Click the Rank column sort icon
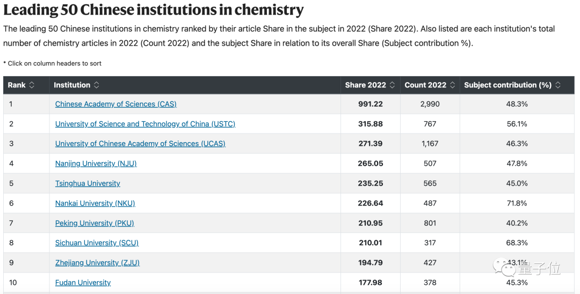Viewport: 580px width, 294px height. tap(32, 85)
